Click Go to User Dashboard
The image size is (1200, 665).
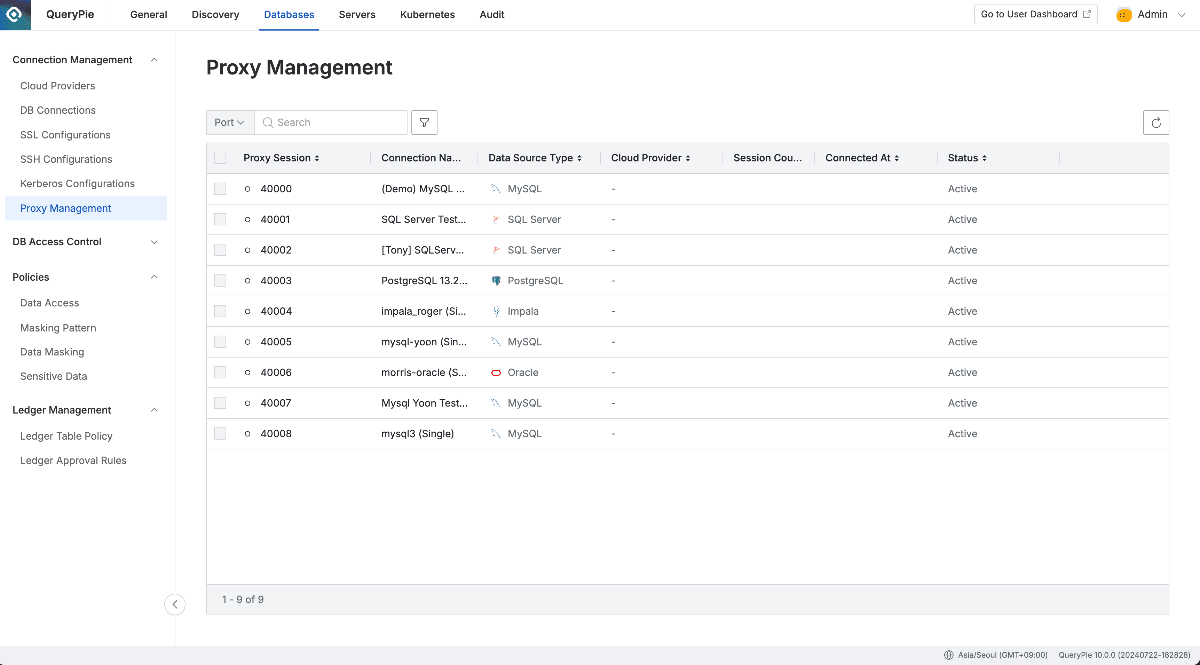tap(1035, 14)
